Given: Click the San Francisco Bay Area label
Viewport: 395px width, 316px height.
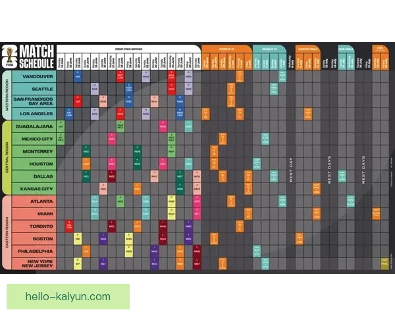Looking at the screenshot, I should pos(34,101).
